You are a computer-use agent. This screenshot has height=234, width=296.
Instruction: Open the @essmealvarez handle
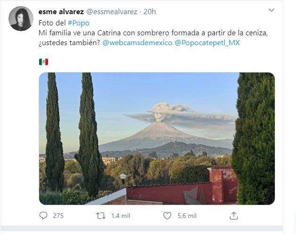tap(112, 12)
